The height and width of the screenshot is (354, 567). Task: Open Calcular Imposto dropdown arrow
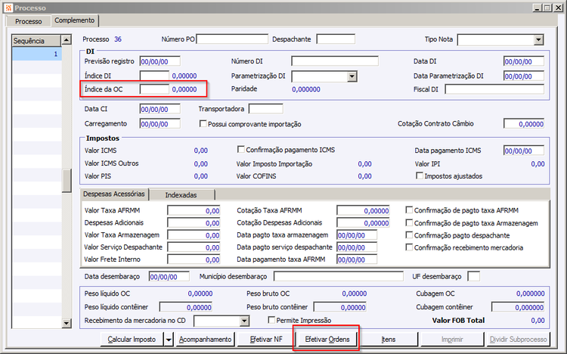click(169, 339)
